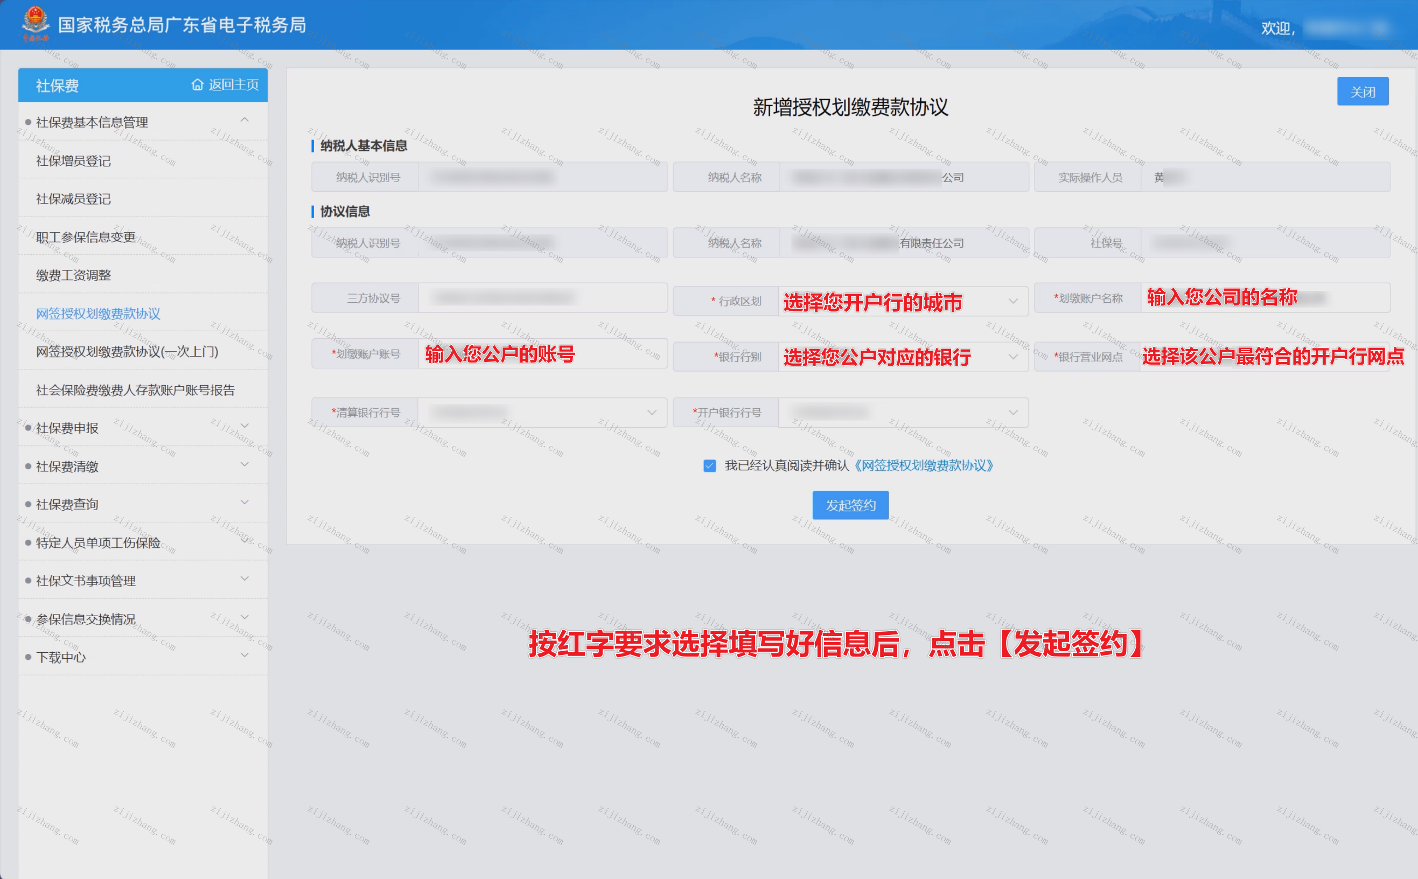This screenshot has width=1418, height=879.
Task: Open the 开户银行行号 dropdown arrow
Action: (x=1013, y=413)
